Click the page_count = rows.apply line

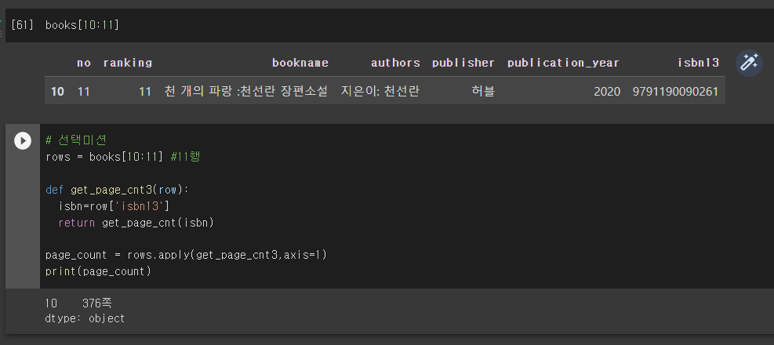(x=186, y=255)
